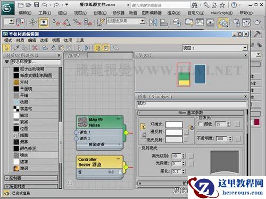Toggle the Percent Snap icon
This screenshot has width=266, height=199.
[77, 22]
